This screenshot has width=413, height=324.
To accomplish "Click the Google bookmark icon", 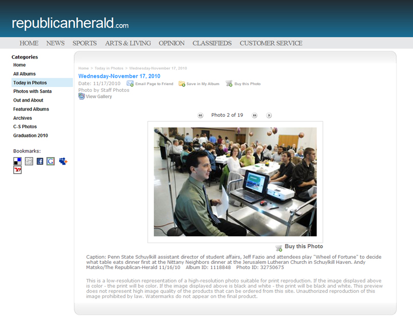I will pos(50,161).
